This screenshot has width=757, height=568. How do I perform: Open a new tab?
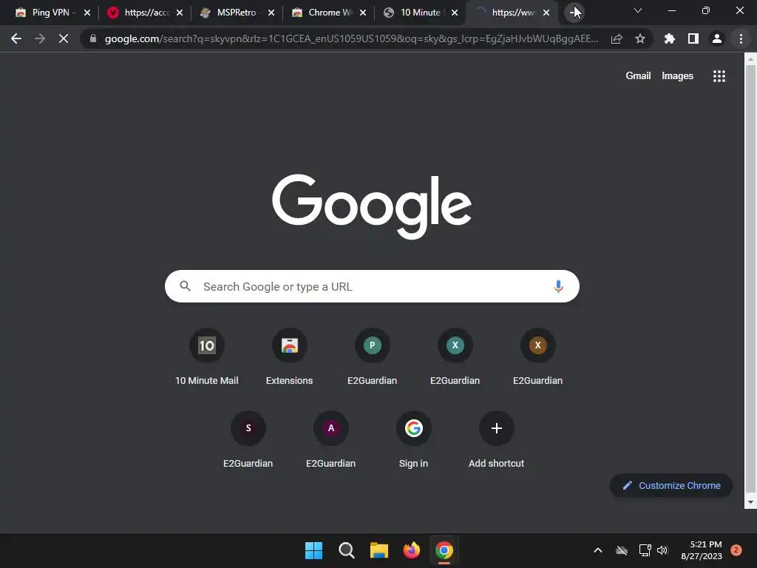click(x=573, y=13)
